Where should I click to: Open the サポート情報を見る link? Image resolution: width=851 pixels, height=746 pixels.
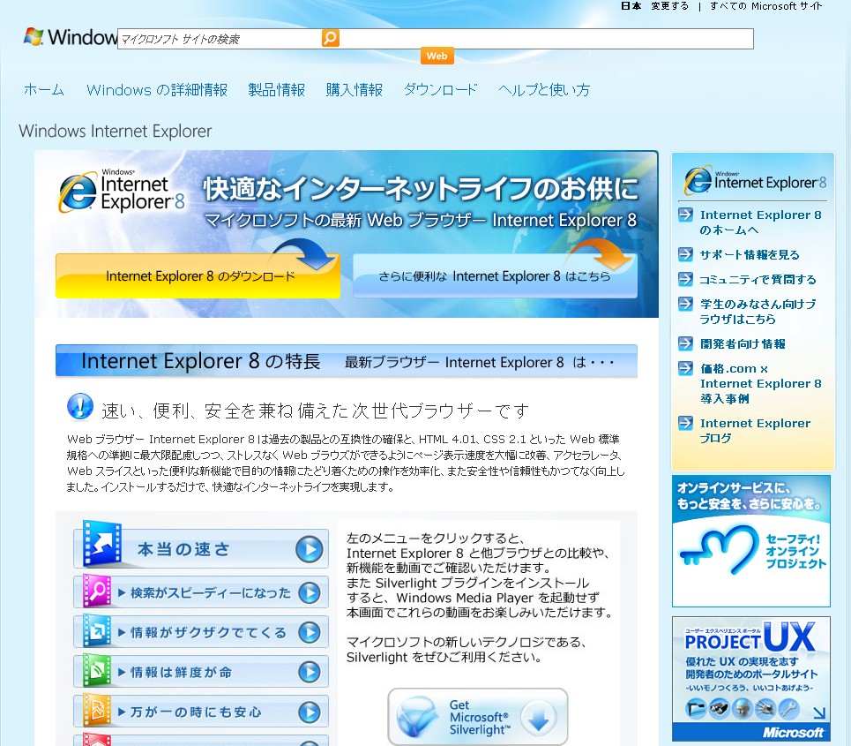(750, 255)
